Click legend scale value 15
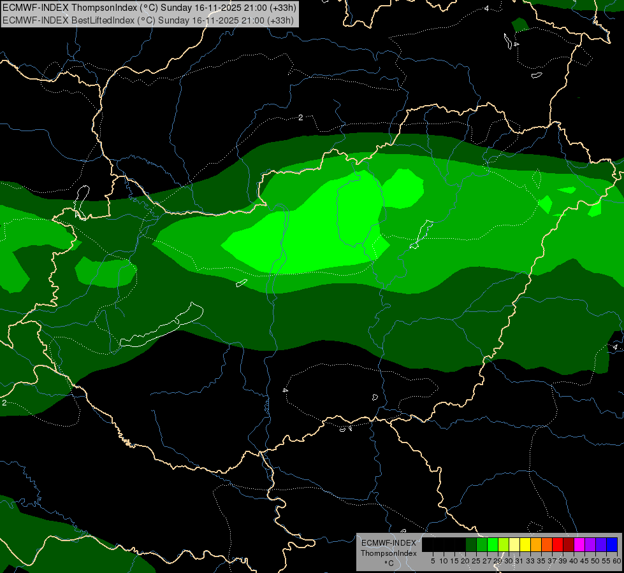Image resolution: width=624 pixels, height=573 pixels. [454, 561]
